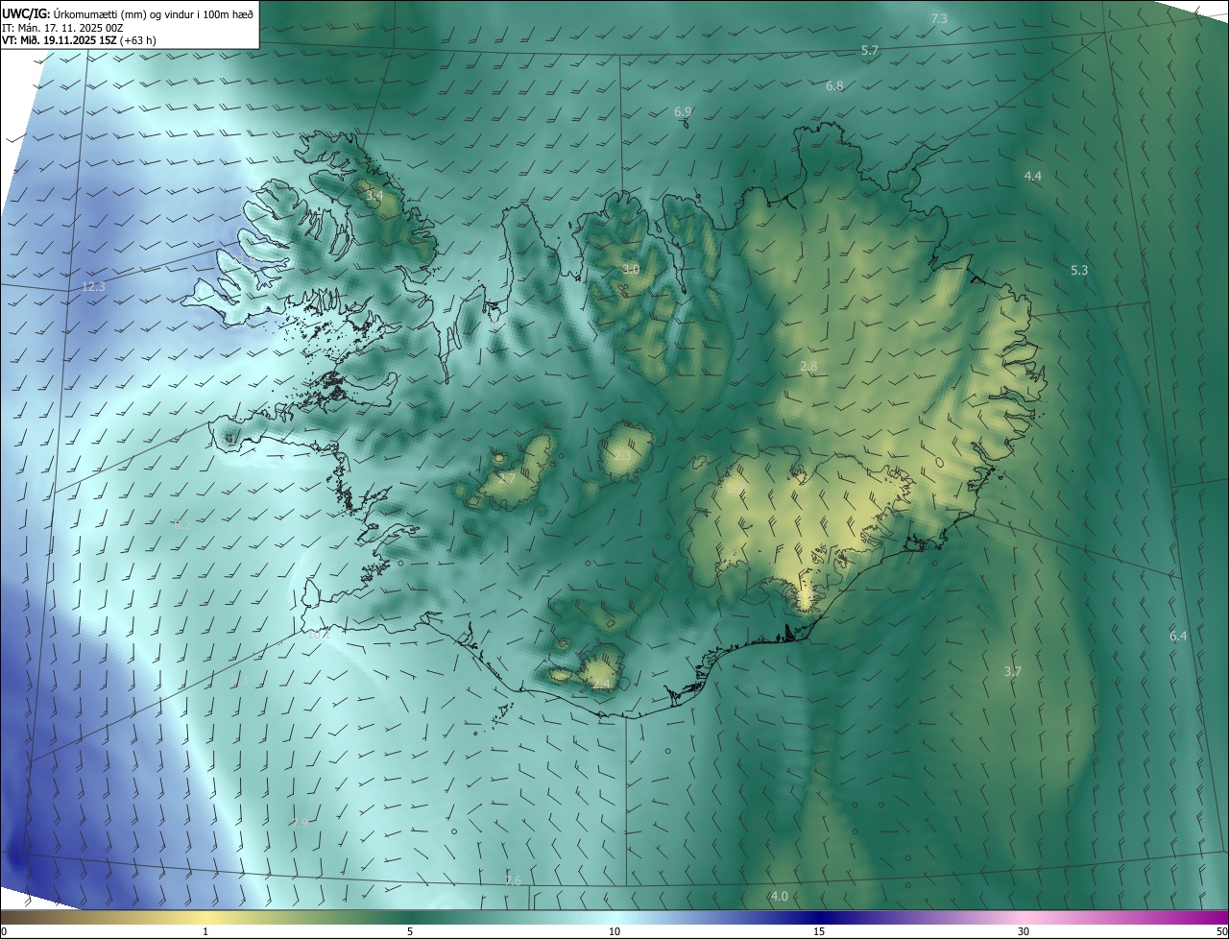Click the colorbar tick label 50

[1221, 931]
